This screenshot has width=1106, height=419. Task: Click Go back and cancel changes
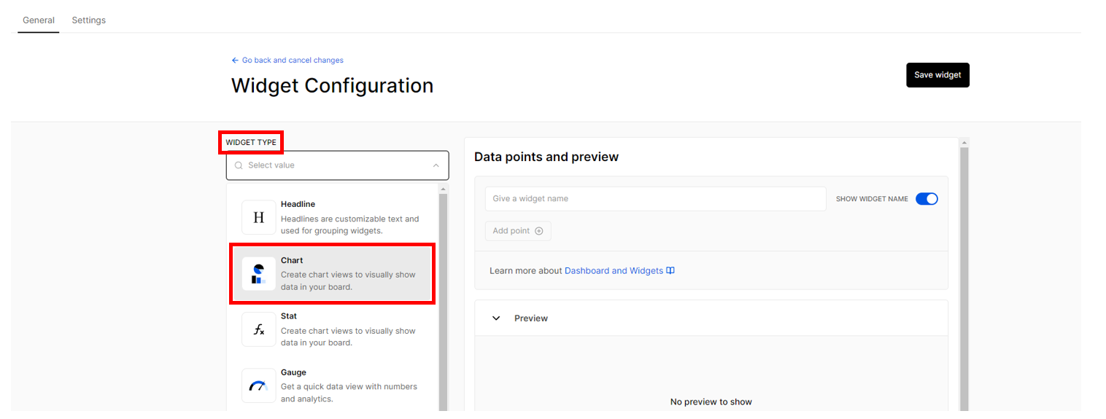tap(293, 60)
